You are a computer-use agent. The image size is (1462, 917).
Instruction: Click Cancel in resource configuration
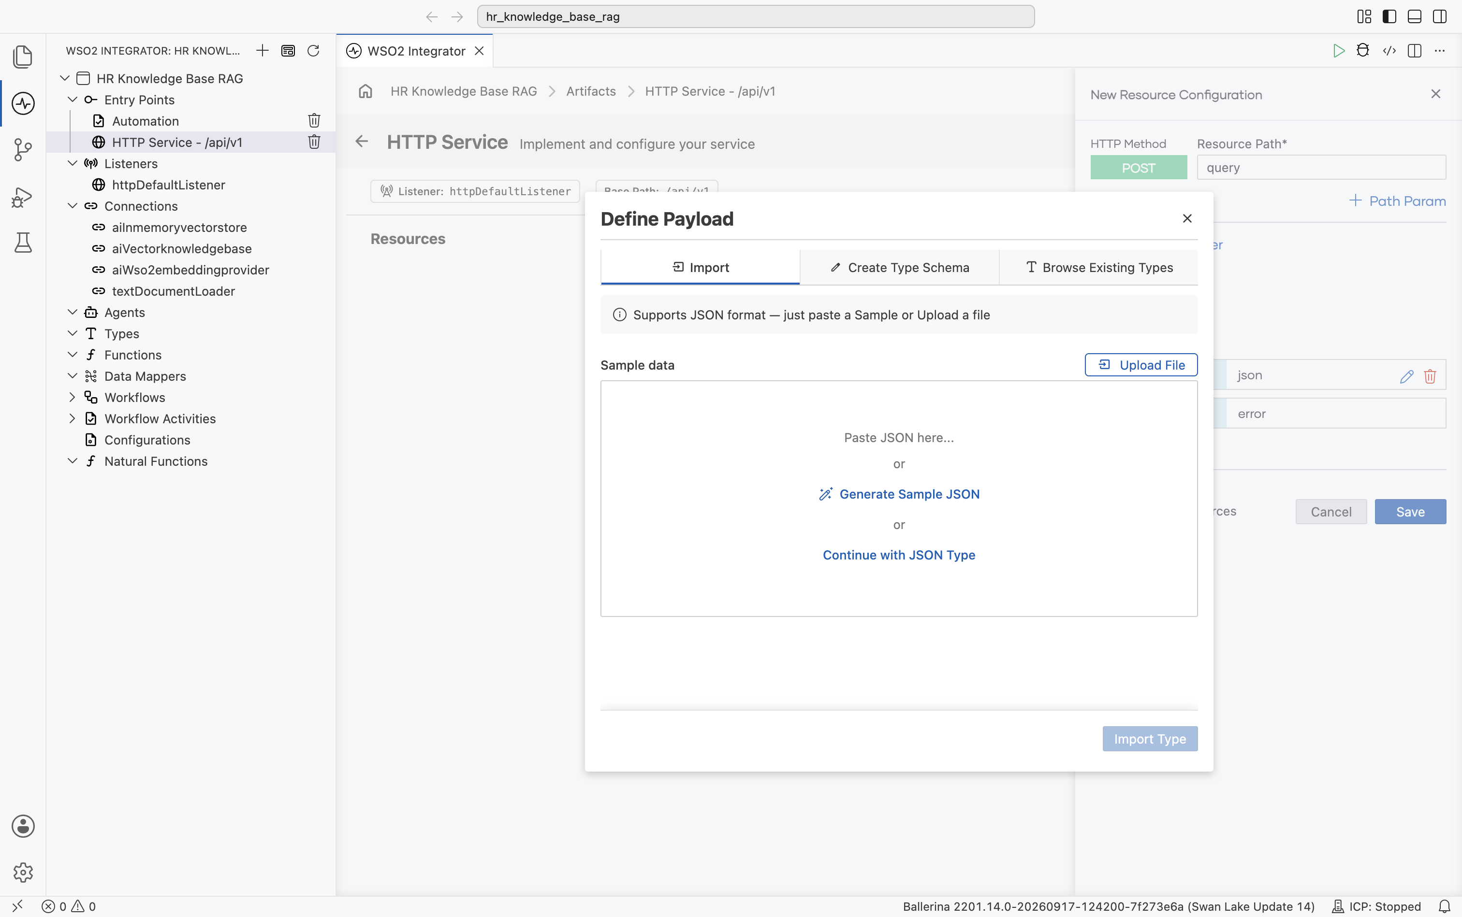[x=1331, y=511]
